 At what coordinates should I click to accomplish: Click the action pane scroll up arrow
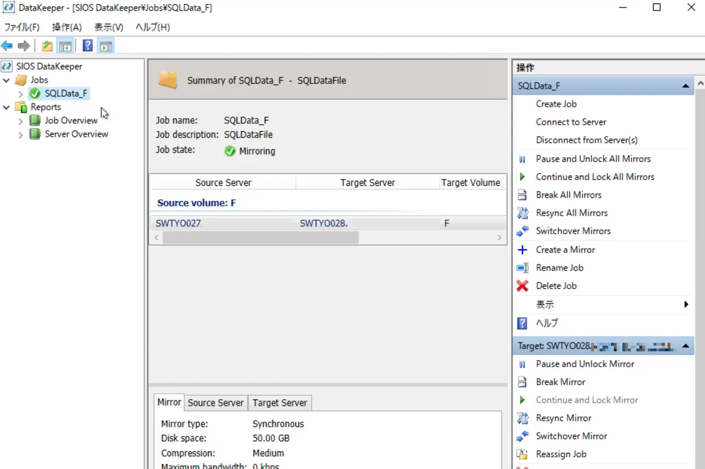700,84
